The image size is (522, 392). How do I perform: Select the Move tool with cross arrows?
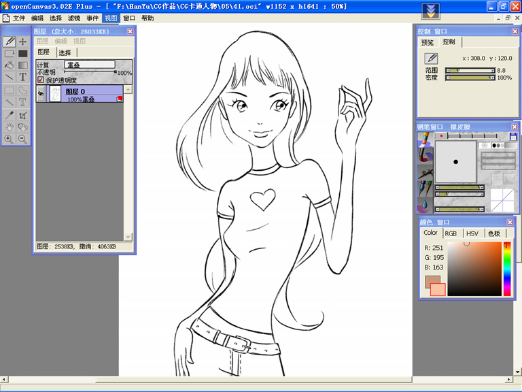coord(22,42)
